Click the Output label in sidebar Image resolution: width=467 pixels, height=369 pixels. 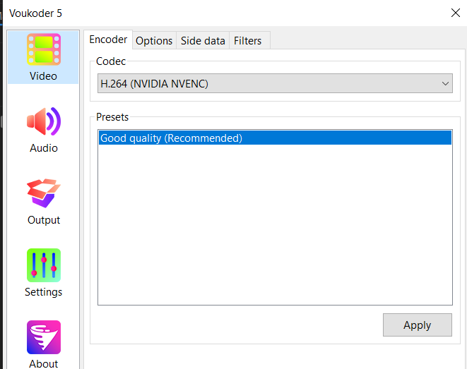pyautogui.click(x=44, y=220)
